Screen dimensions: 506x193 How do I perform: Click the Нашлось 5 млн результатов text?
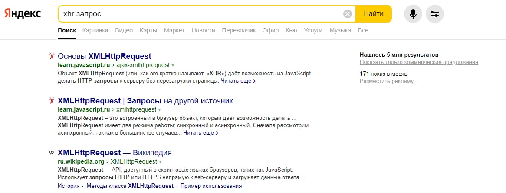coord(399,55)
